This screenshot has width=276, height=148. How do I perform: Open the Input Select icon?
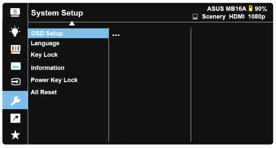(16, 82)
